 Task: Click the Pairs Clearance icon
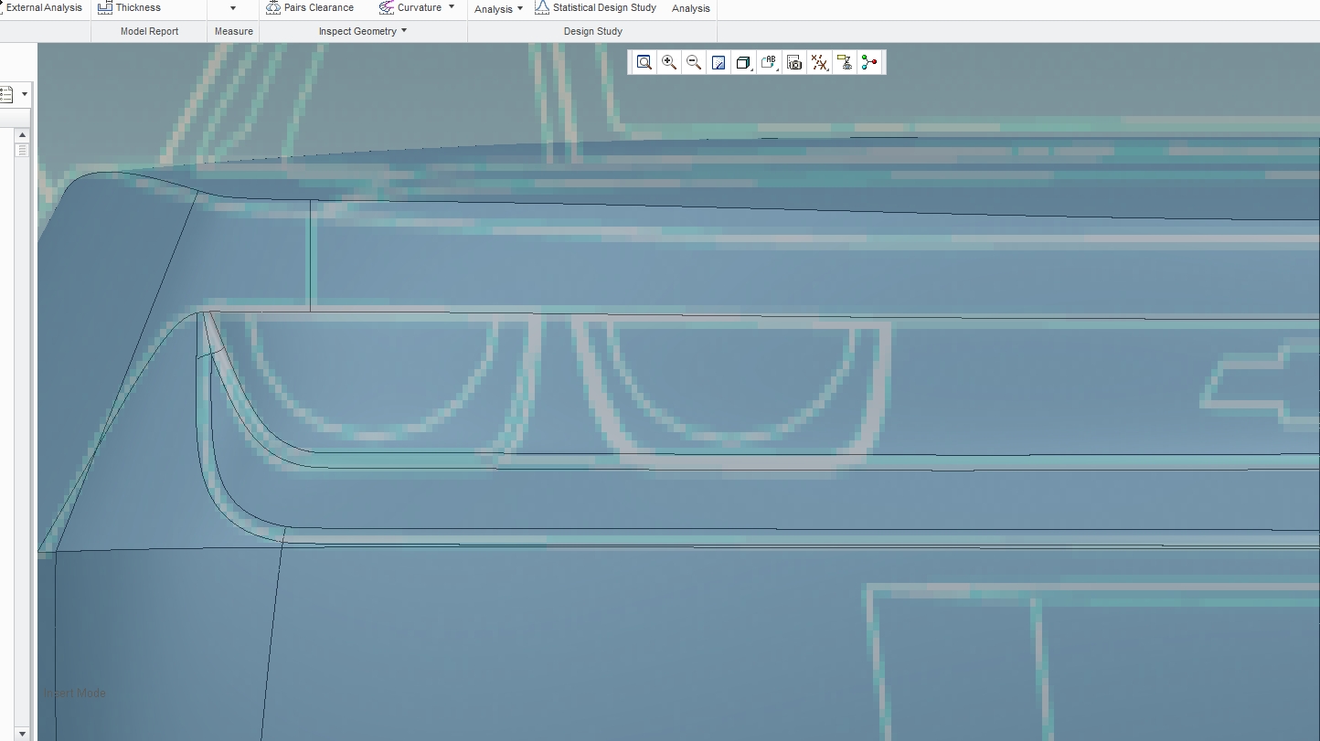[x=273, y=7]
